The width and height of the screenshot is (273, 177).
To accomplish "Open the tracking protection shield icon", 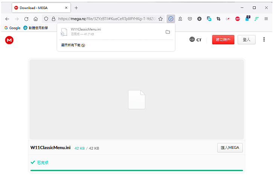I will click(46, 19).
